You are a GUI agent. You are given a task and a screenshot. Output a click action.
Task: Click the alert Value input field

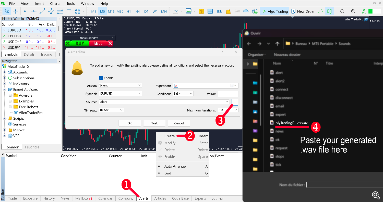[228, 94]
